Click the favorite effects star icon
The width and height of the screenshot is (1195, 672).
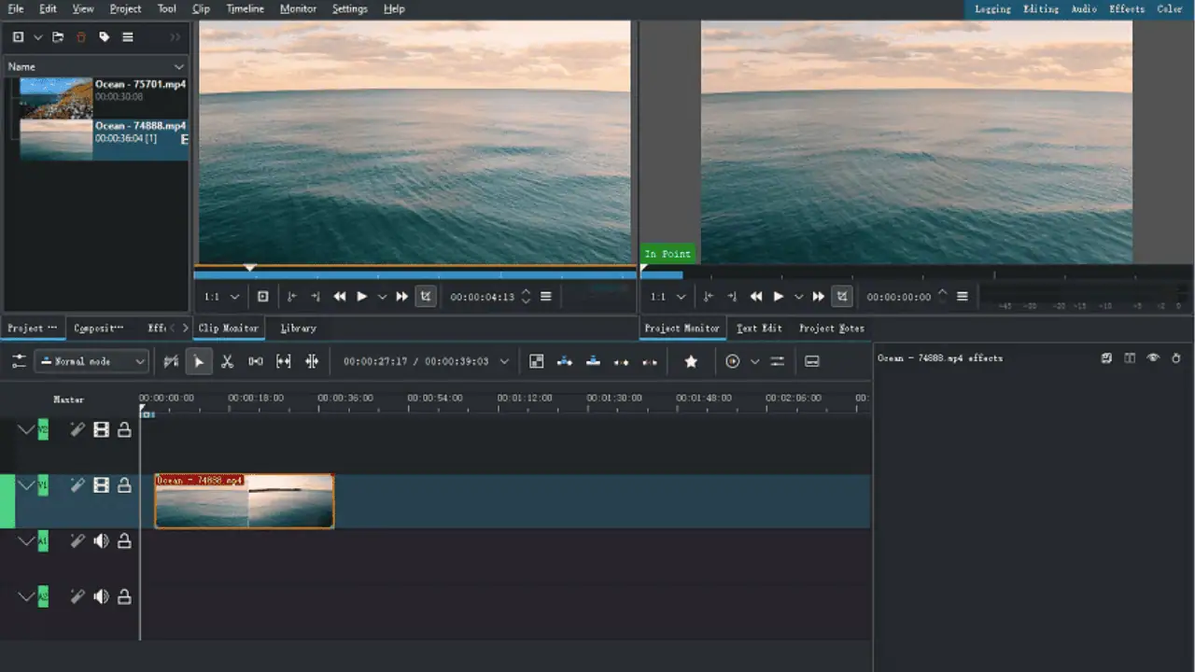(x=691, y=361)
